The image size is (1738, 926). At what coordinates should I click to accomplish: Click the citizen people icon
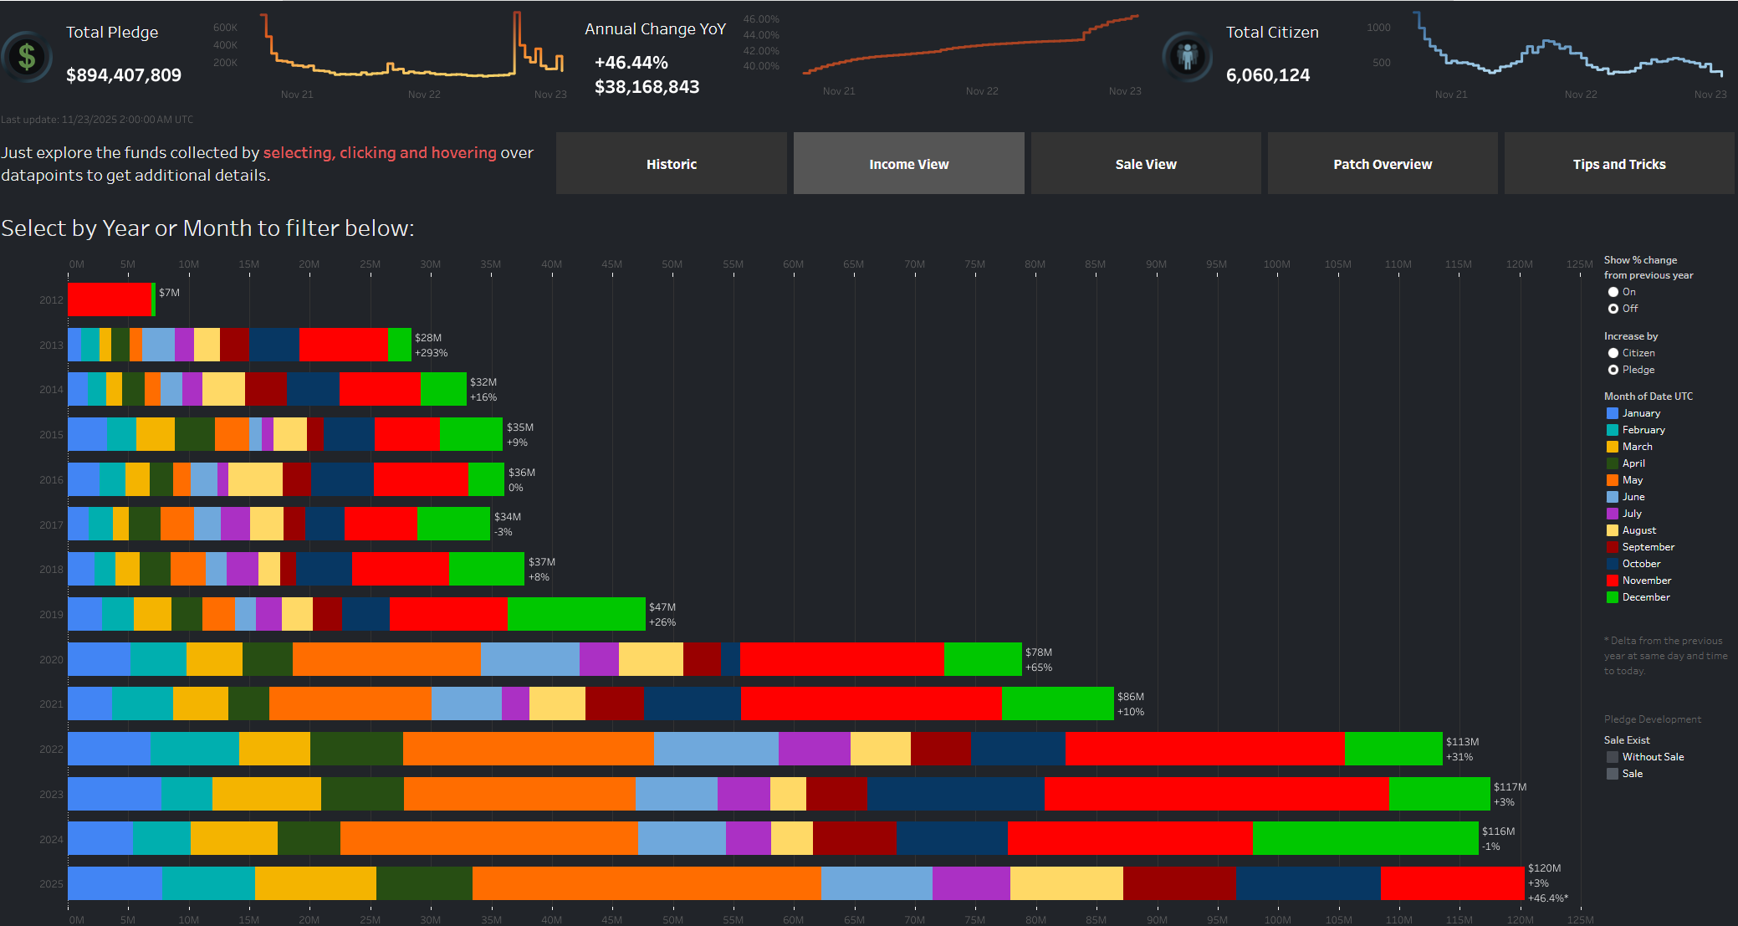[x=1187, y=57]
